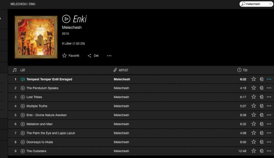274x158 pixels.
Task: Favorite Multiple Truths with star
Action: (x=254, y=106)
